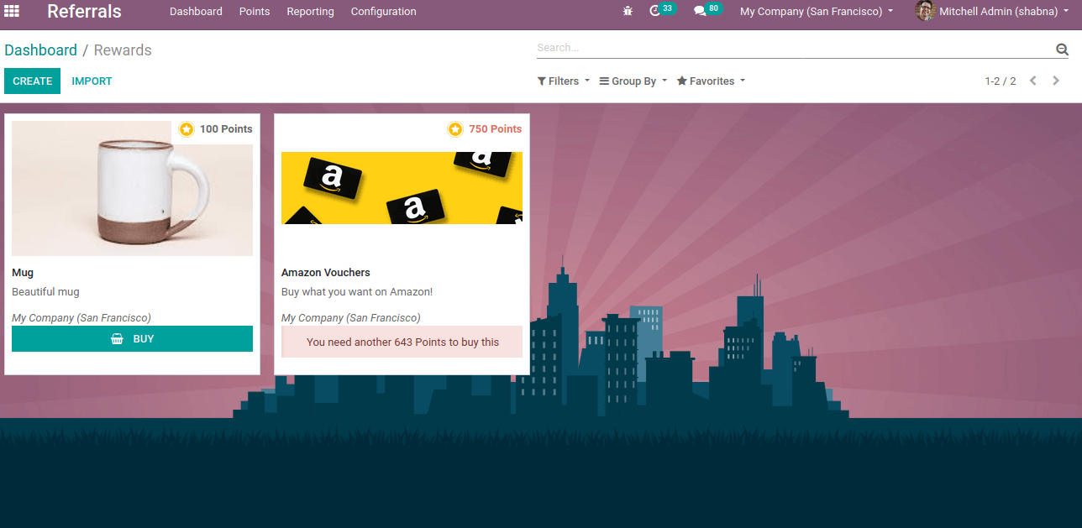Click the 100 Points label
The width and height of the screenshot is (1082, 528).
tap(226, 128)
